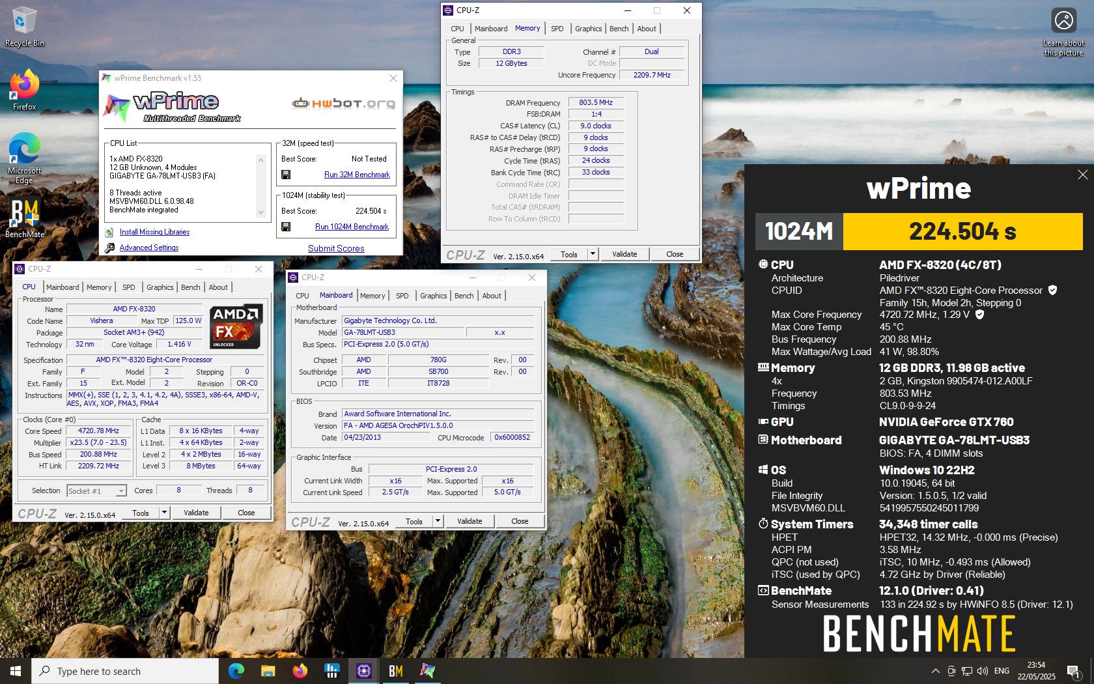
Task: Click Submit Scores link
Action: tap(336, 248)
